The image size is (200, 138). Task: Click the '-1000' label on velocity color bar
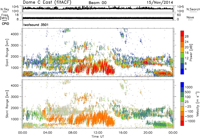pos(190,121)
